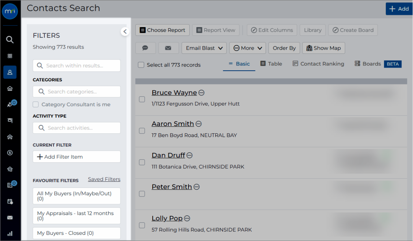This screenshot has width=413, height=241.
Task: Apply My Appraisals - last 12 months filter
Action: 76,216
